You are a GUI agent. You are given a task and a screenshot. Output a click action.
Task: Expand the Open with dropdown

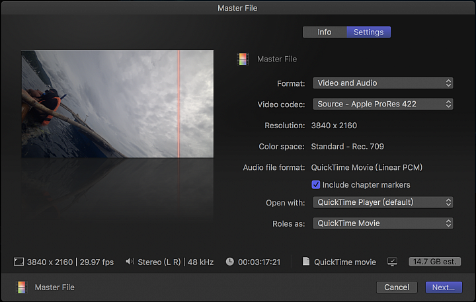383,202
